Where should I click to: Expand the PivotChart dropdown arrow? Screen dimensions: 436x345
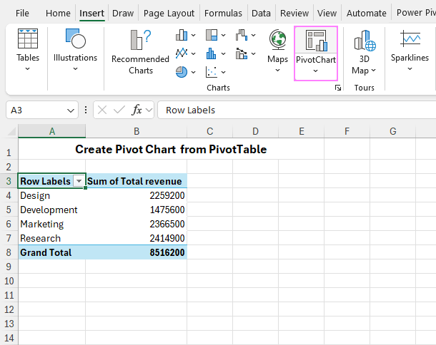tap(316, 71)
